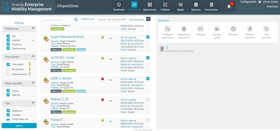Go to Aplicaciones in top navigation
The height and width of the screenshot is (131, 280).
(x=150, y=7)
